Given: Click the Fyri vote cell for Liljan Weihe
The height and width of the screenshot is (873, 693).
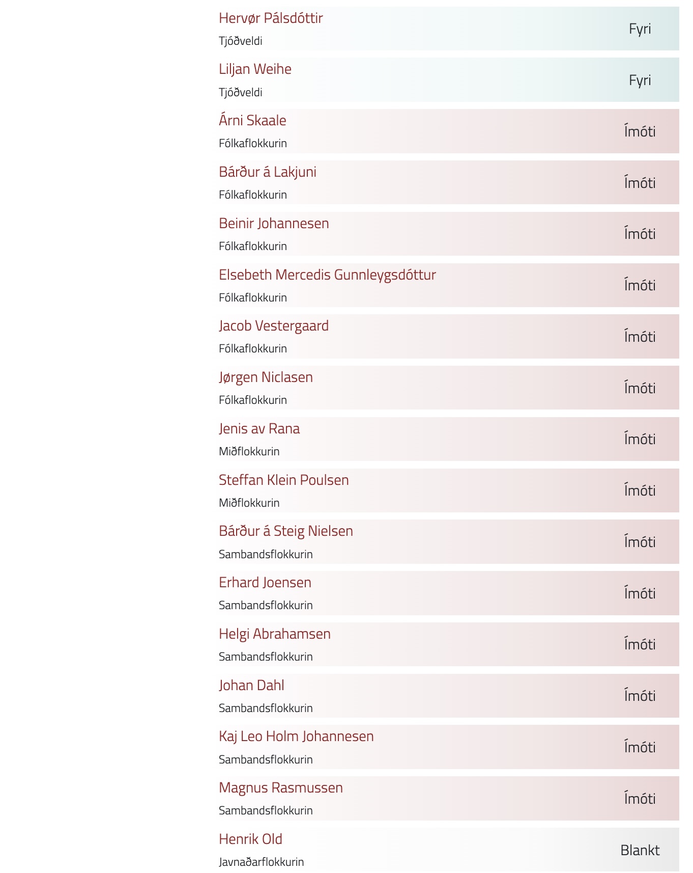Looking at the screenshot, I should [x=640, y=80].
